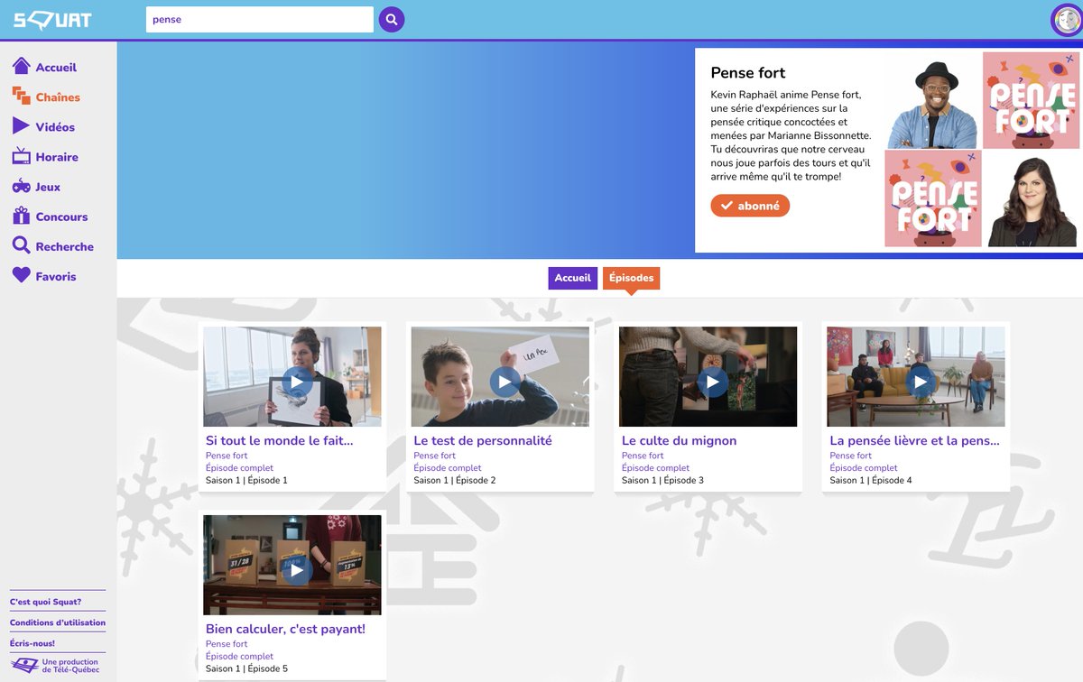Click the Concours gift icon

[x=21, y=216]
